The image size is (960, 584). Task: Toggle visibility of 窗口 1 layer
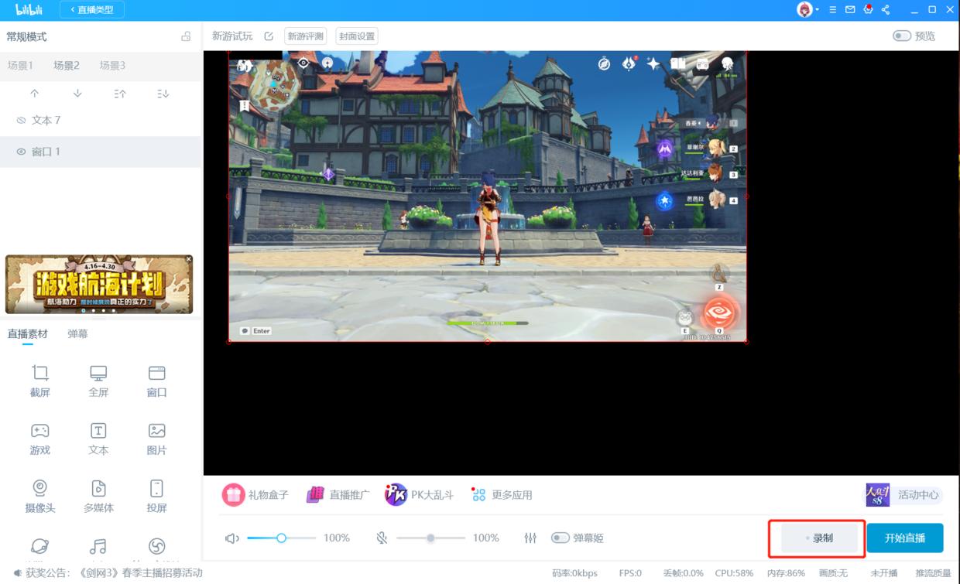[22, 152]
